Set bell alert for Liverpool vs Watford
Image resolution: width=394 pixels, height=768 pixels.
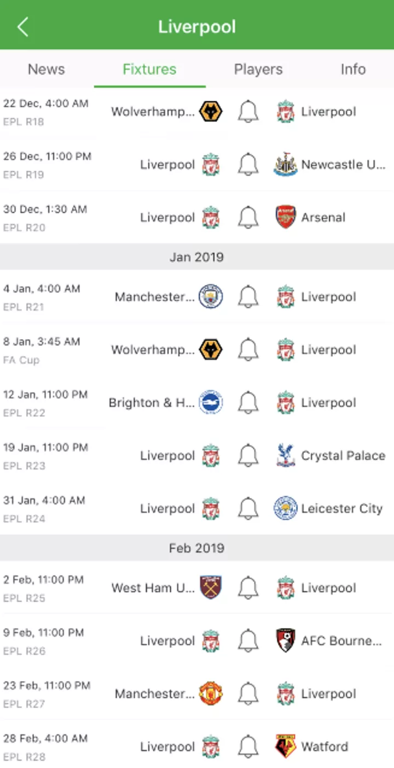point(248,747)
